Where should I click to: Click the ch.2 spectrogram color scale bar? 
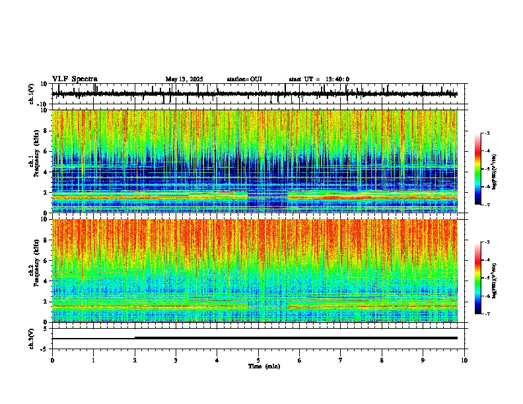tap(477, 278)
